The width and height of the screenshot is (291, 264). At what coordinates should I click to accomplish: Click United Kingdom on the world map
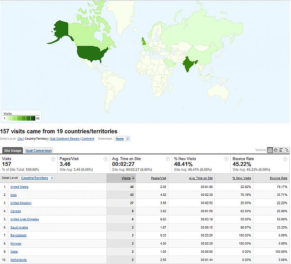(x=144, y=41)
